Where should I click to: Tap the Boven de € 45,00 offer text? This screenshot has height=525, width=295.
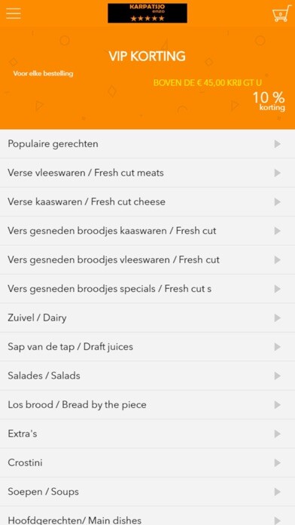pyautogui.click(x=208, y=83)
